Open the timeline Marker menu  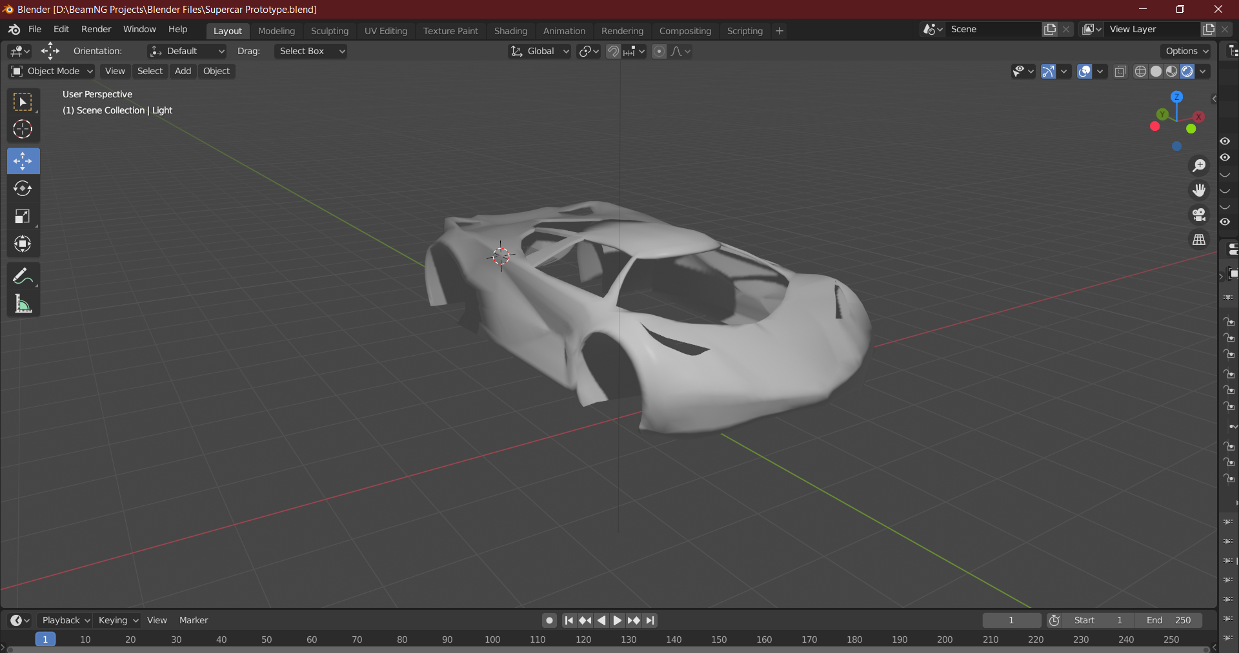194,620
